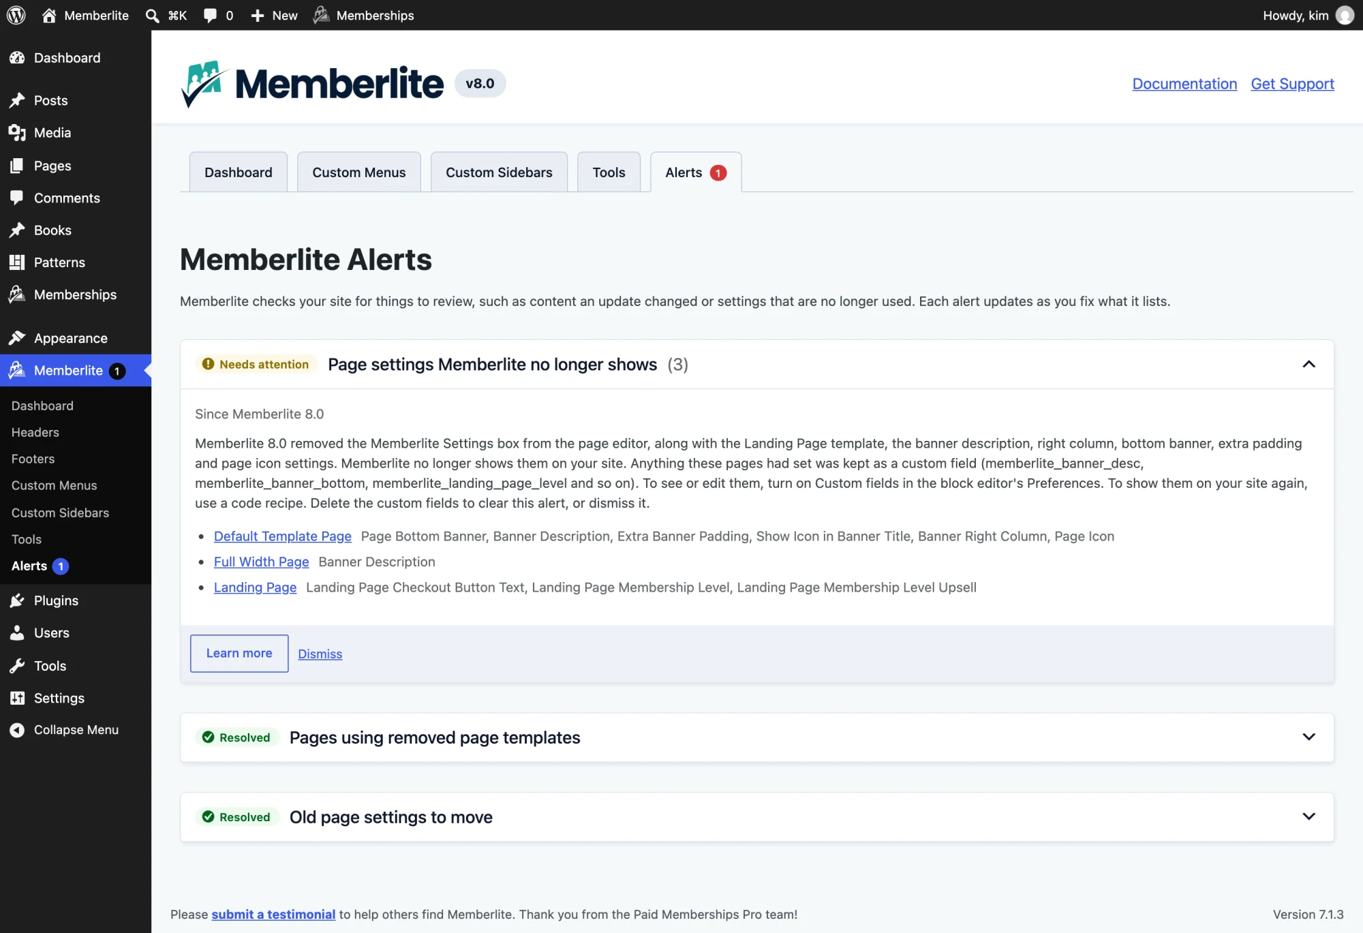Click the Posts pushpin icon in sidebar
1363x933 pixels.
coord(17,100)
